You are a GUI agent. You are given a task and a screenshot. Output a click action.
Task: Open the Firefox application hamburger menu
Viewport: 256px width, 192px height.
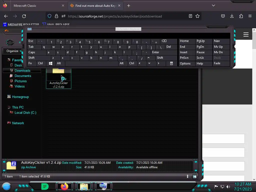click(250, 16)
